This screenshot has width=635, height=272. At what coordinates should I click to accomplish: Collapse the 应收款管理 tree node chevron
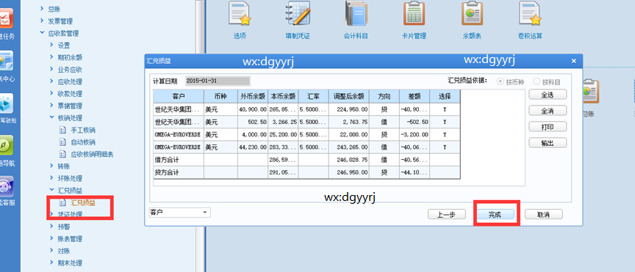[x=42, y=33]
